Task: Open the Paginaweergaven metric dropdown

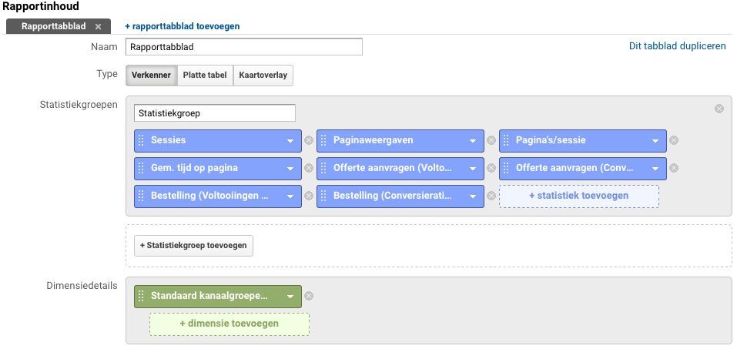Action: click(473, 141)
